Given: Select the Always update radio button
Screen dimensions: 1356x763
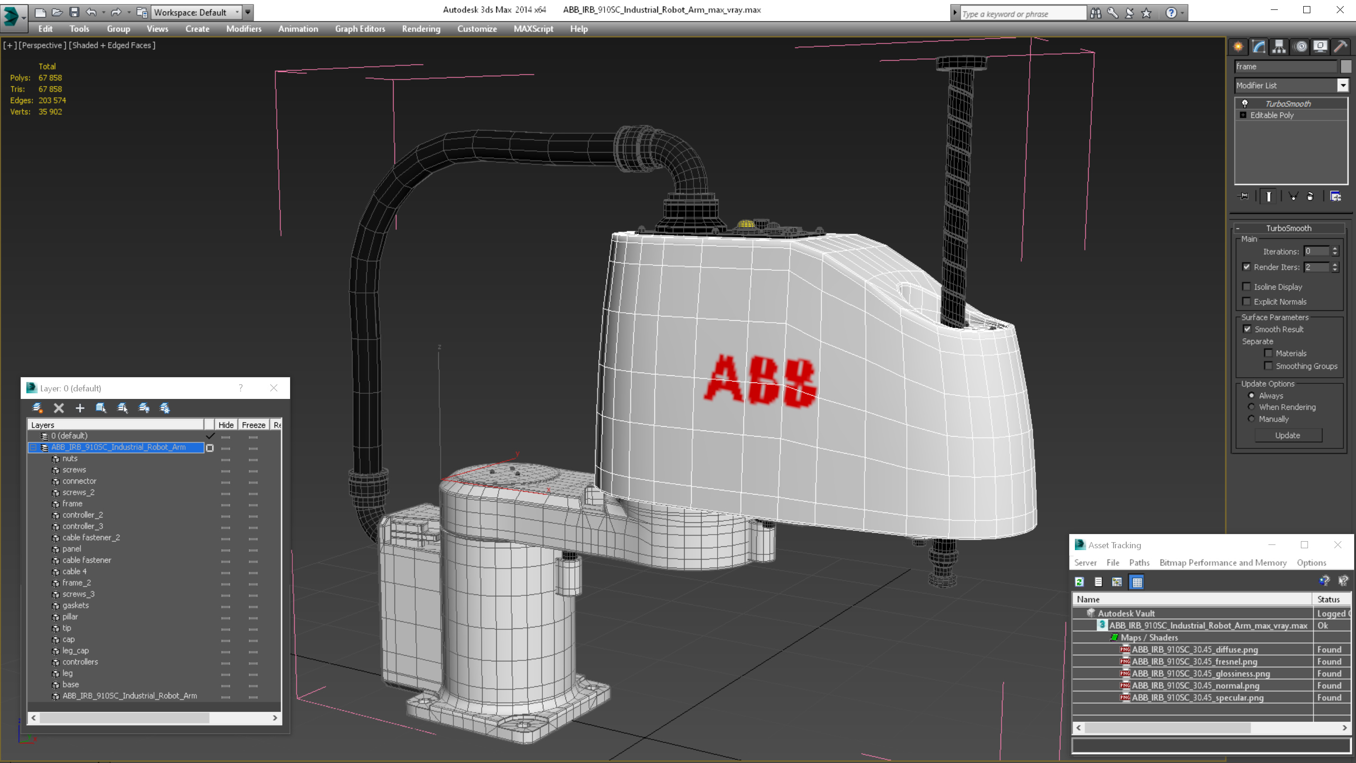Looking at the screenshot, I should 1252,396.
